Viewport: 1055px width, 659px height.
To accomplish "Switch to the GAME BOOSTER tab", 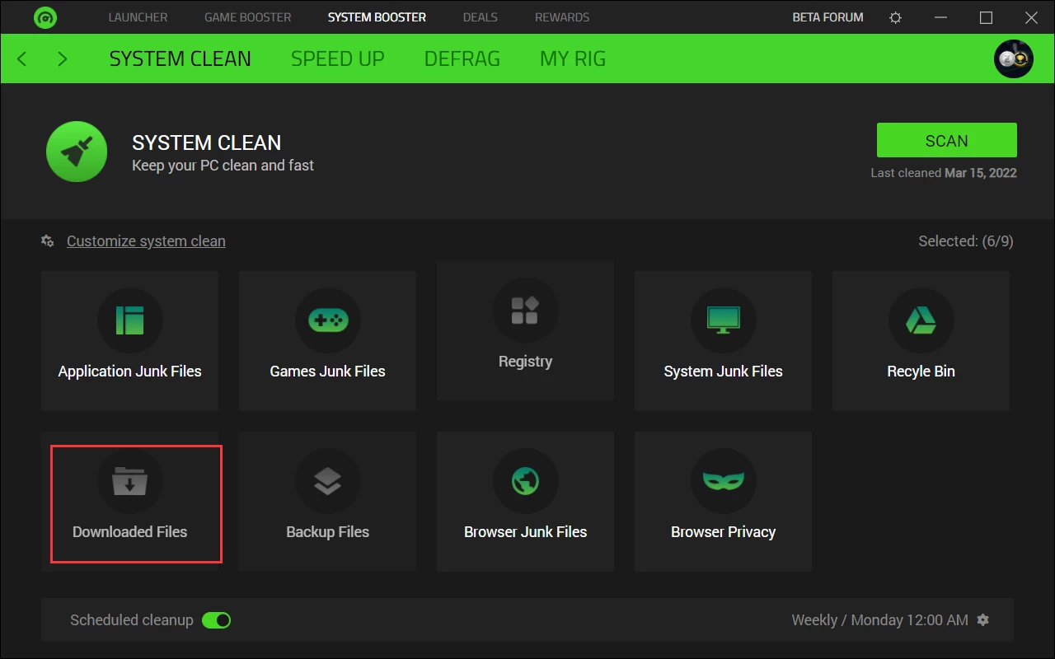I will (248, 17).
